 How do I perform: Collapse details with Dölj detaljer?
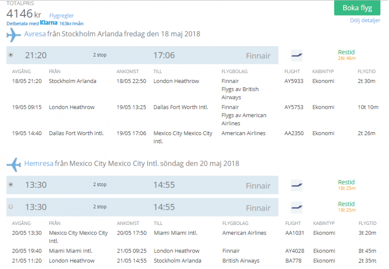point(365,20)
